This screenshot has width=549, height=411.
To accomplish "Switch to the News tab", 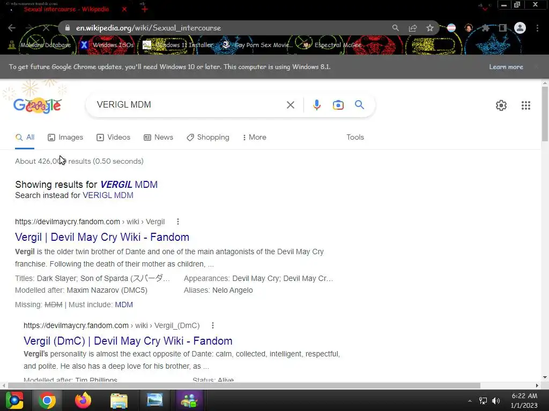I will coord(159,138).
